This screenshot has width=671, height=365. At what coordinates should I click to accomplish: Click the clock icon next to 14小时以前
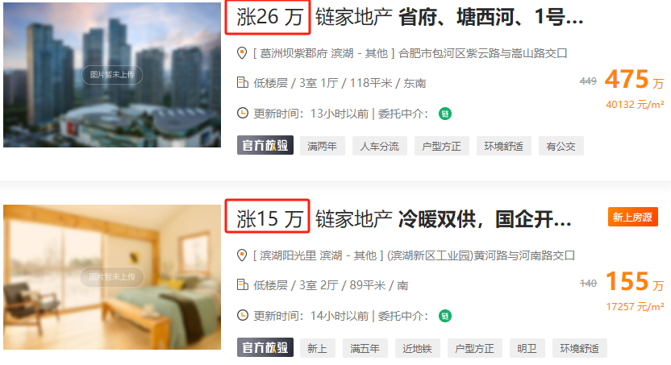click(x=243, y=315)
